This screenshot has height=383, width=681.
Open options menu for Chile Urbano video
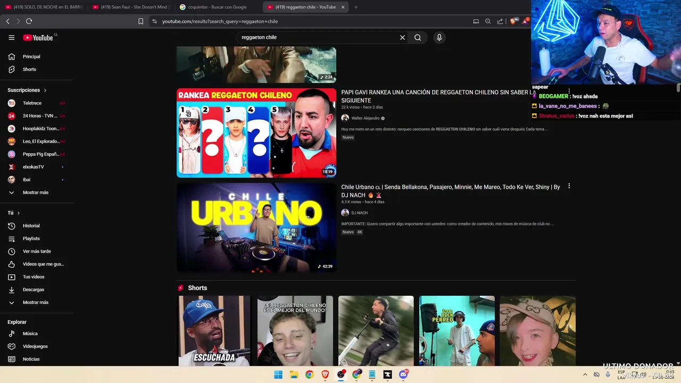[569, 186]
